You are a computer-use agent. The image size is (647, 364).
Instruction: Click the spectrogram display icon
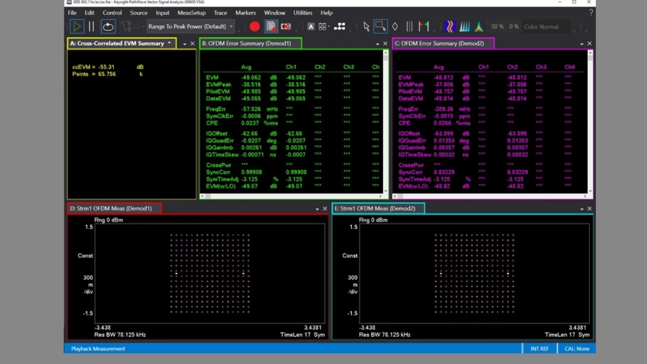[450, 27]
